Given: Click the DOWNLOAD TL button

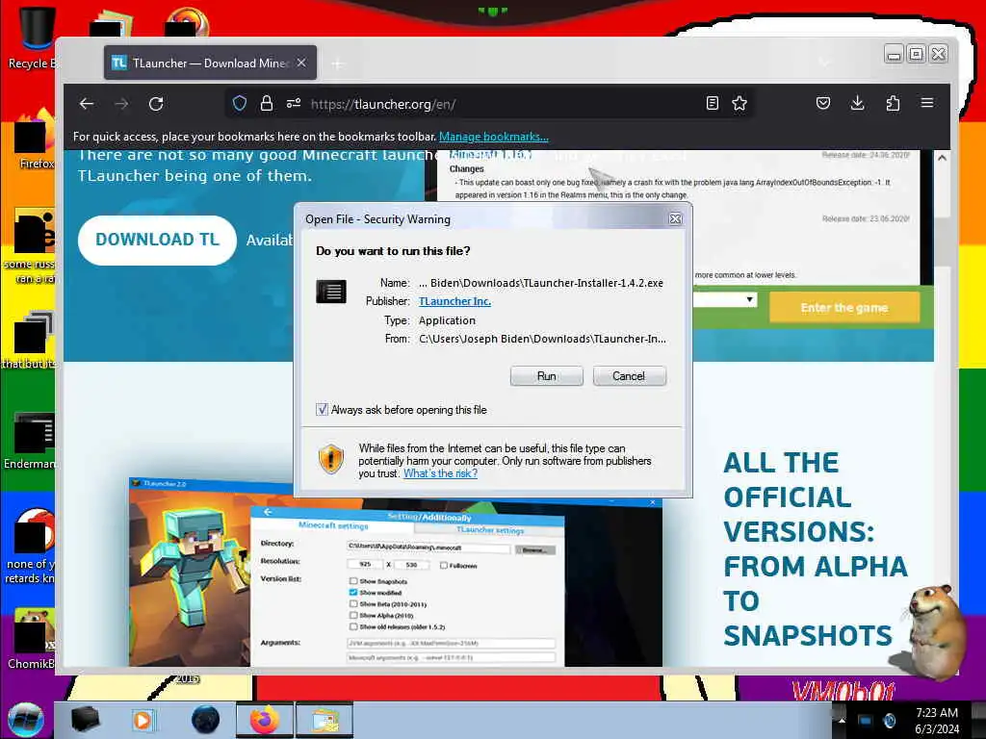Looking at the screenshot, I should 157,240.
